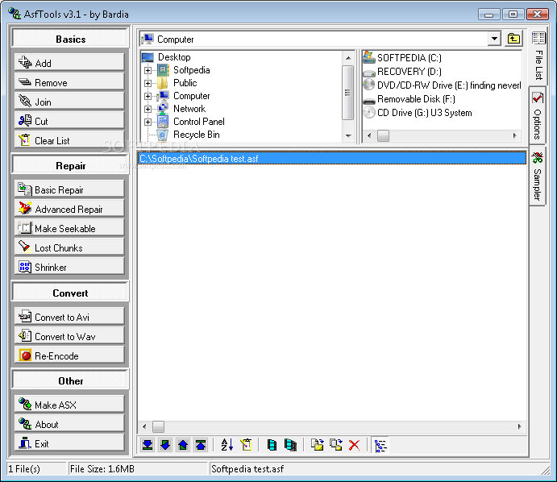Click drive list horizontal scrollbar thumb

(383, 135)
